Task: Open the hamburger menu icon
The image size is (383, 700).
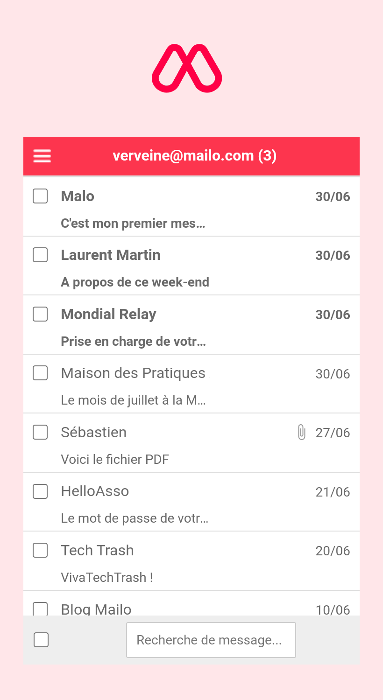Action: pyautogui.click(x=42, y=156)
